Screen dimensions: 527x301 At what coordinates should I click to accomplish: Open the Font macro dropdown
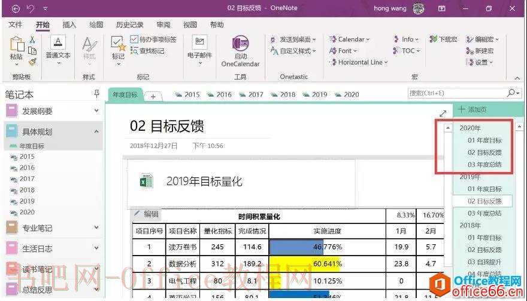343,51
